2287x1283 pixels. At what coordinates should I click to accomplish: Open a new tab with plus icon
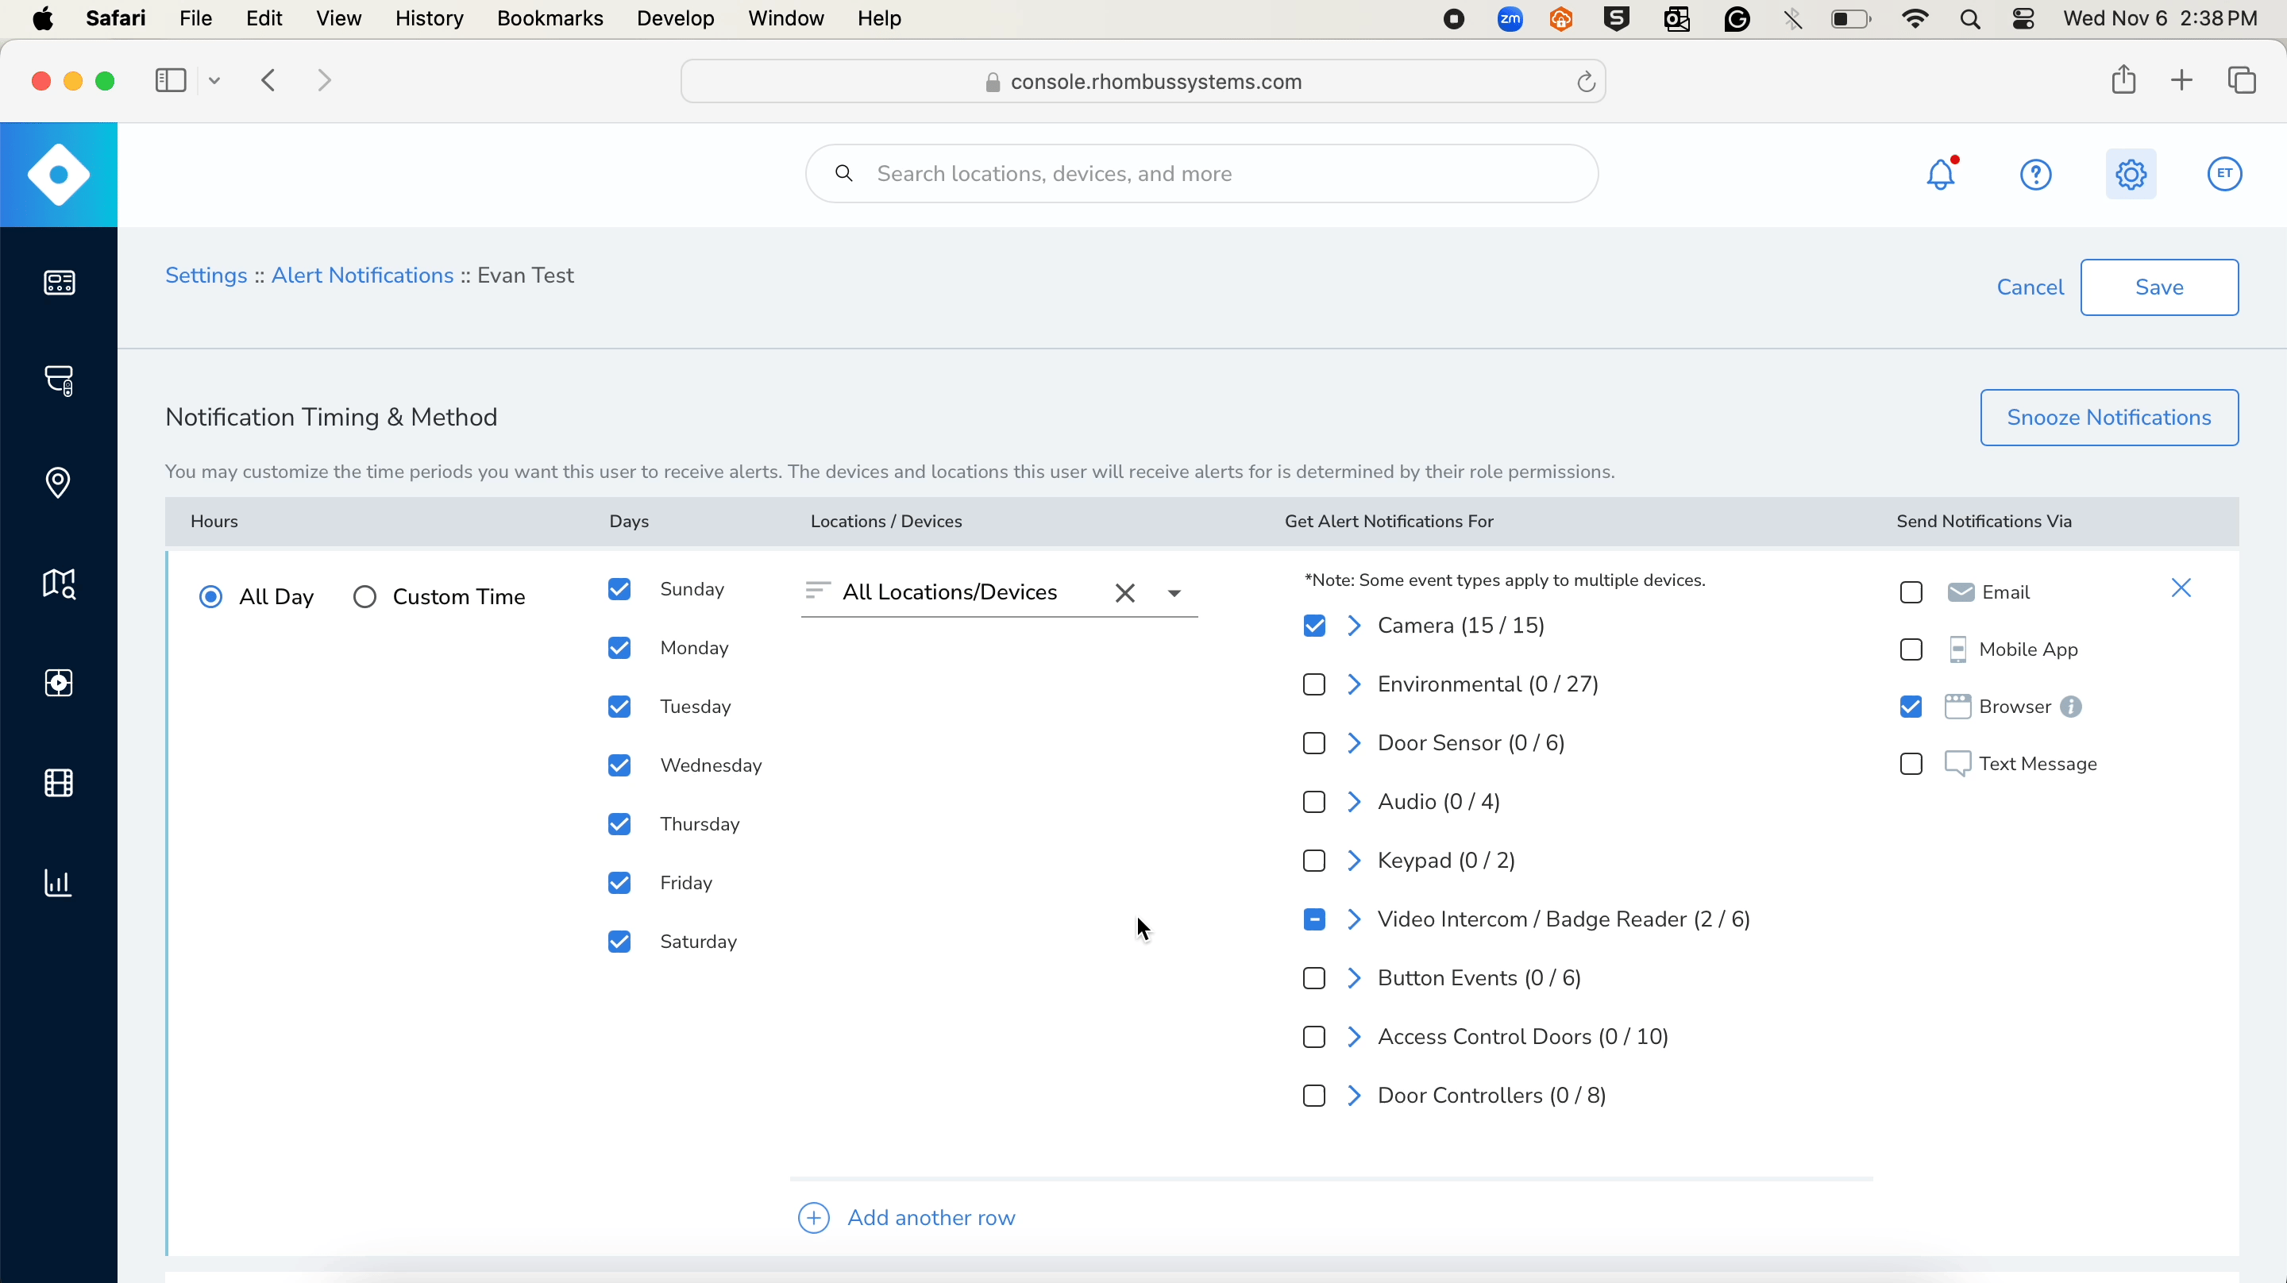[x=2181, y=81]
